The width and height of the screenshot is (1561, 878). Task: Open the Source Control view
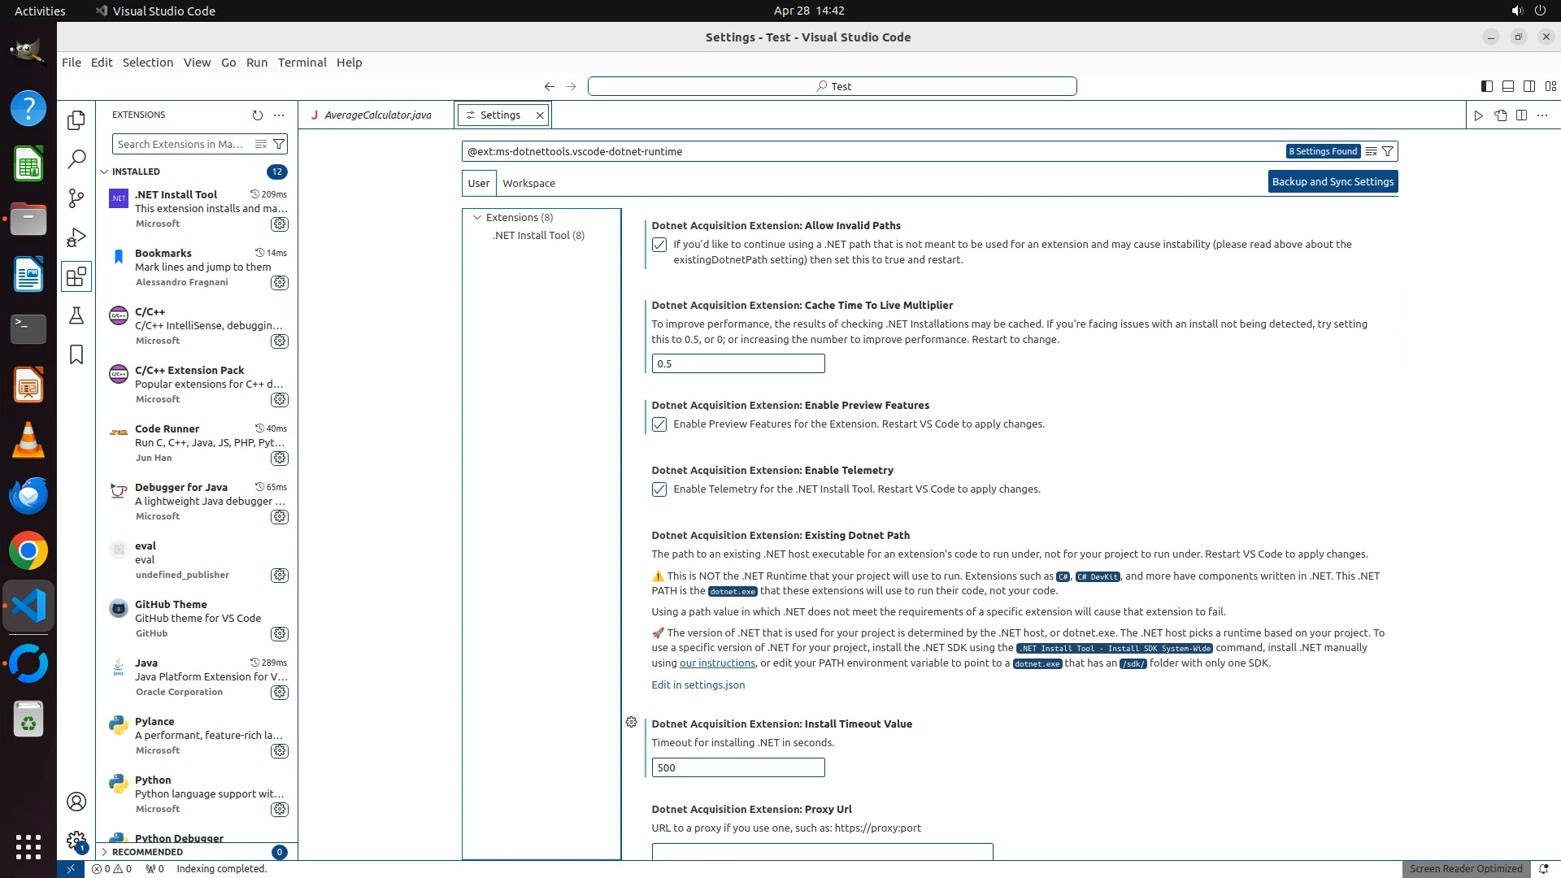pos(76,198)
